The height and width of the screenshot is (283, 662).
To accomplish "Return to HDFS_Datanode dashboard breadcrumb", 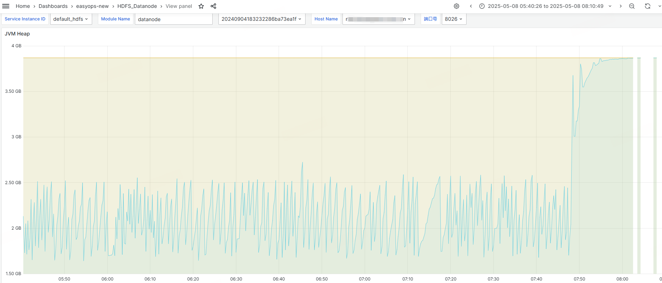I will tap(137, 6).
